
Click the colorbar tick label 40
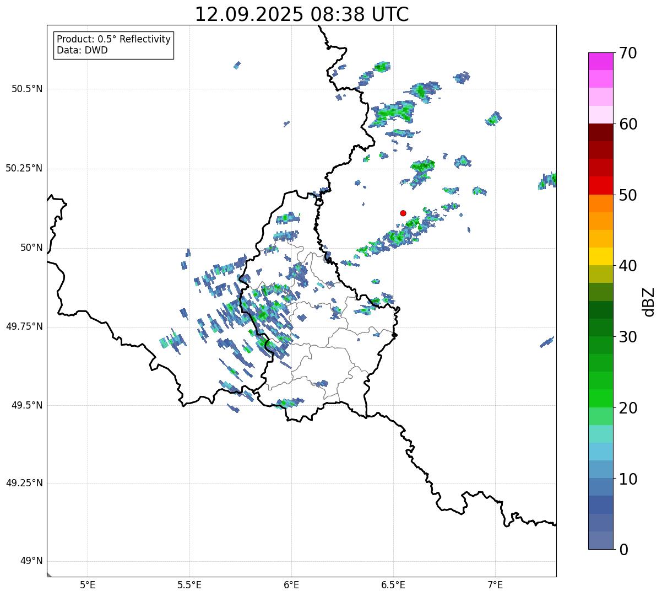(x=628, y=266)
